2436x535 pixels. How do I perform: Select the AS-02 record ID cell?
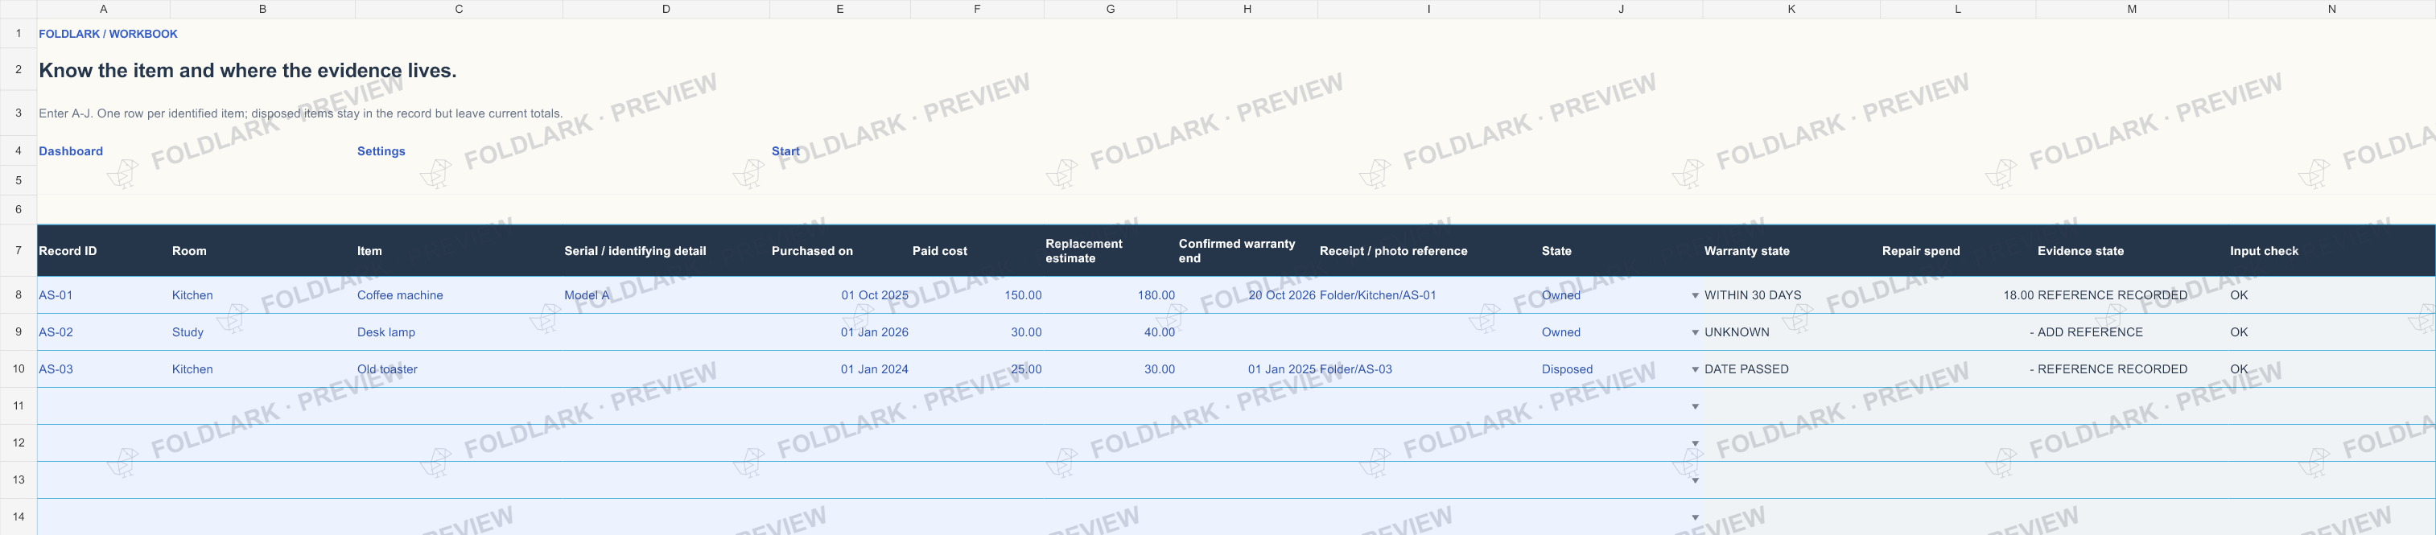click(103, 331)
